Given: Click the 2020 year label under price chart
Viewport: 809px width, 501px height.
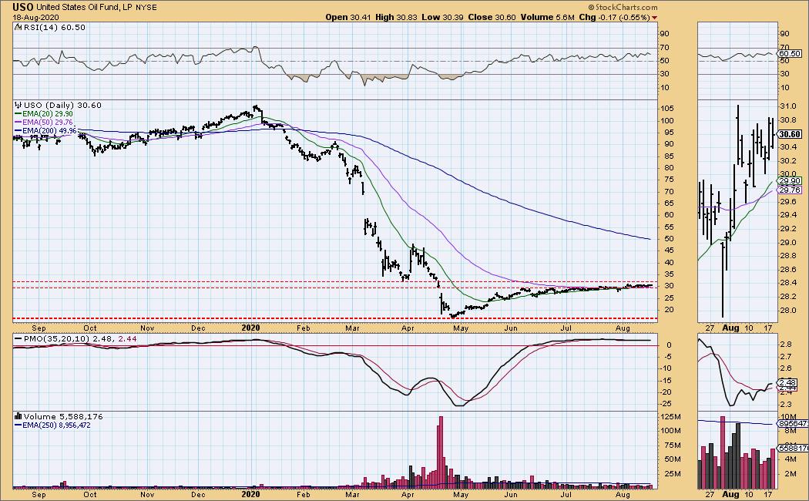Looking at the screenshot, I should click(250, 328).
